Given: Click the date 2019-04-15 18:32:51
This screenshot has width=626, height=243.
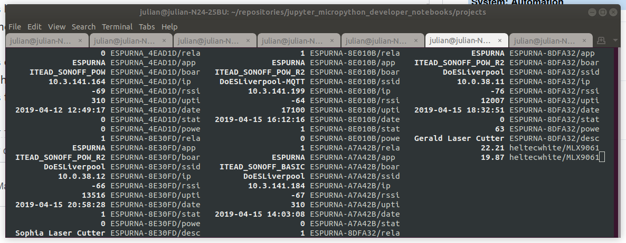Looking at the screenshot, I should (460, 110).
